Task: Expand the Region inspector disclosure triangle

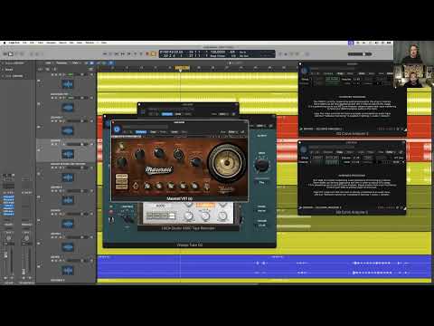Action: pyautogui.click(x=3, y=63)
